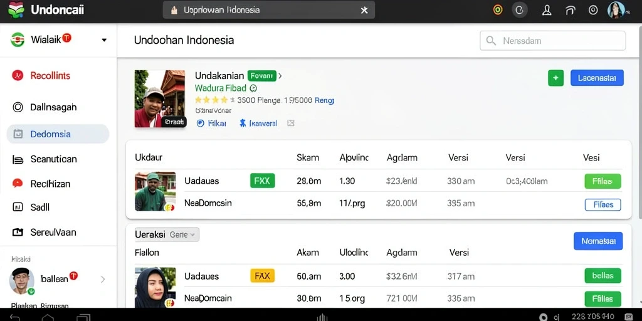
Task: Open SereulVaan in the sidebar
Action: coord(53,232)
